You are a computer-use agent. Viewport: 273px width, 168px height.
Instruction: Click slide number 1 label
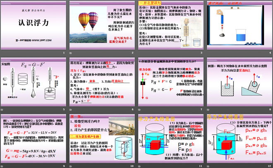[64, 53]
